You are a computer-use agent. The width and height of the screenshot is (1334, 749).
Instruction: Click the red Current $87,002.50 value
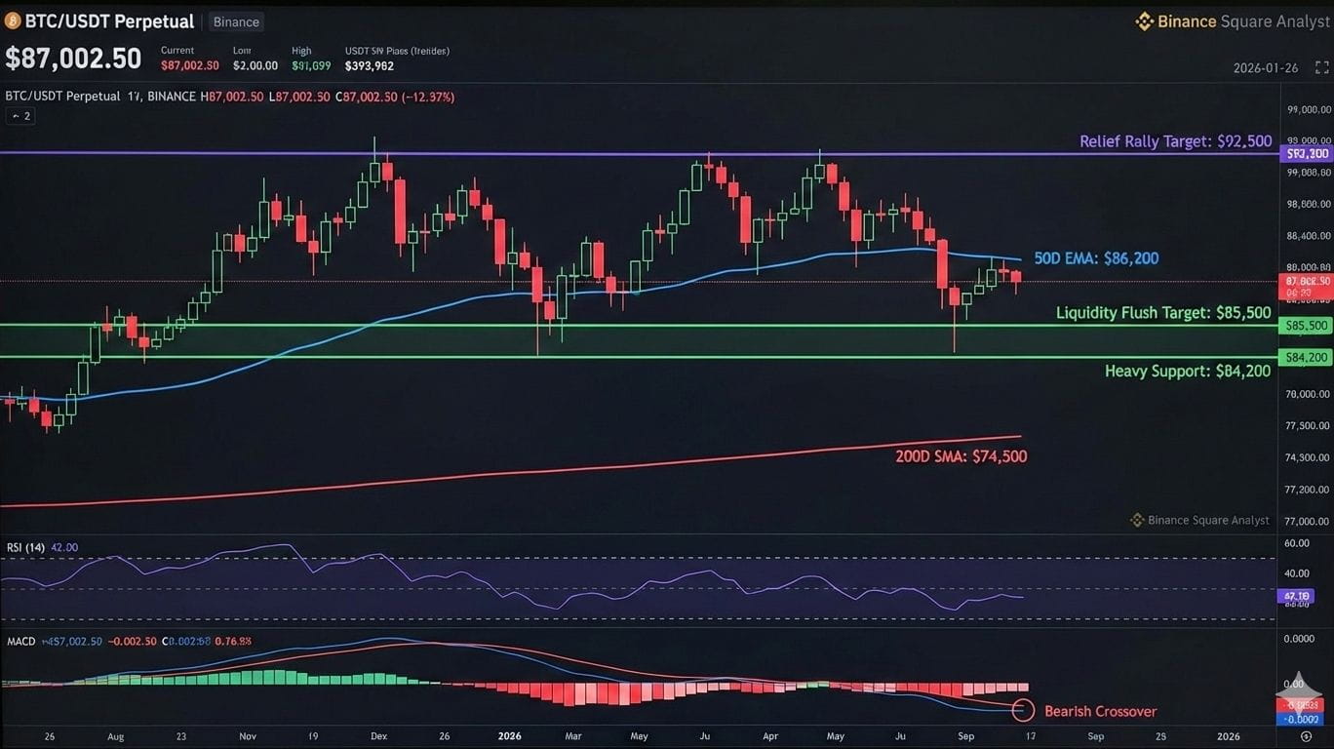click(x=190, y=65)
